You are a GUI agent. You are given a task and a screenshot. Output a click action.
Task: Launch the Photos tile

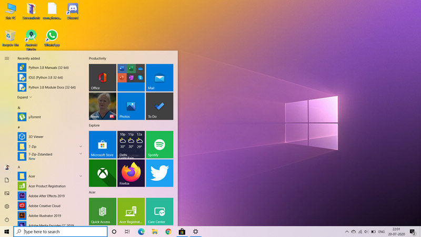click(131, 106)
